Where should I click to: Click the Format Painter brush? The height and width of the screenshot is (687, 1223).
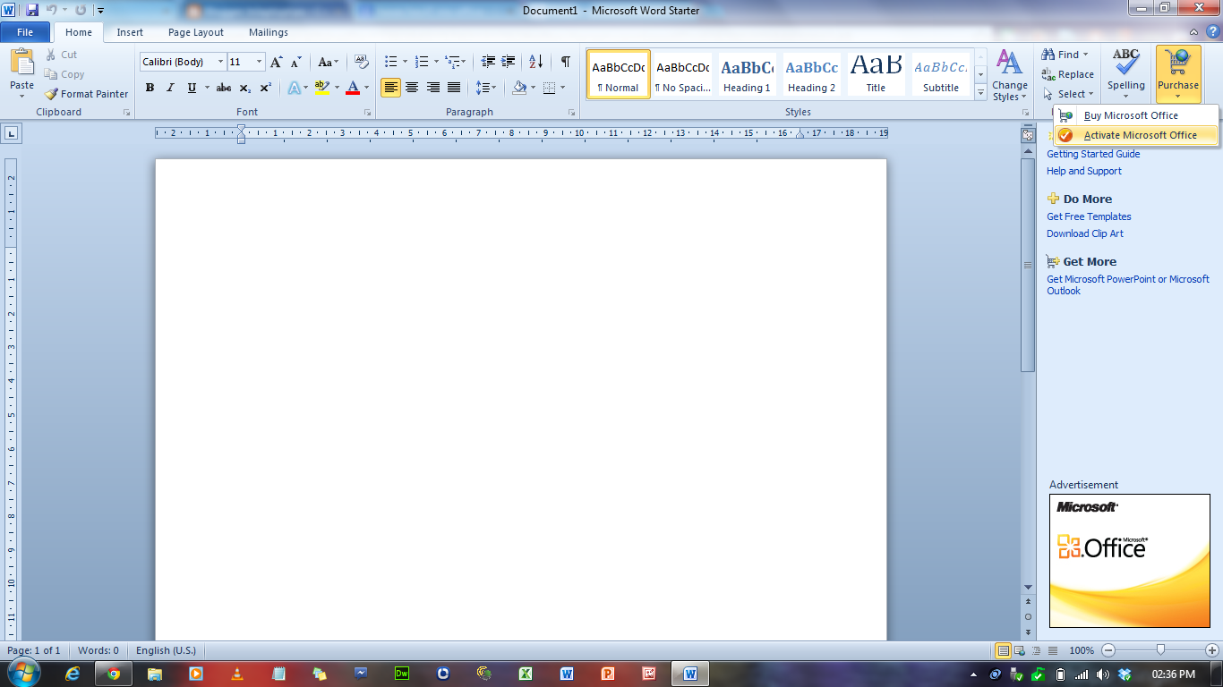(x=51, y=94)
